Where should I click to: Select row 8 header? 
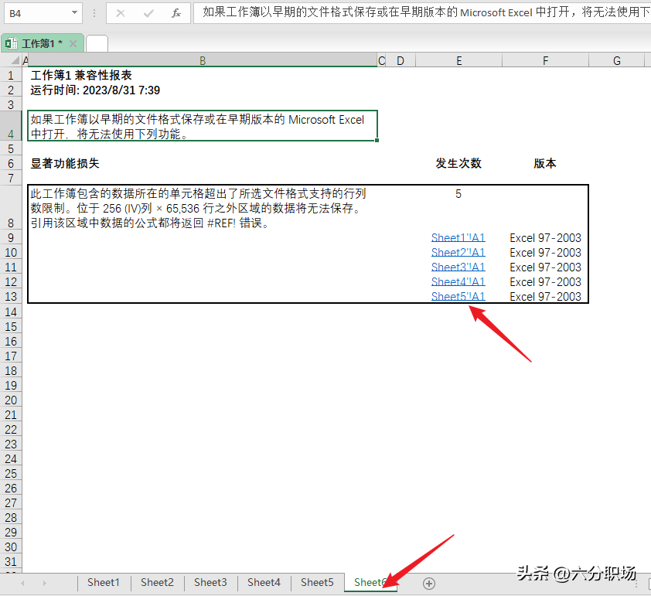(11, 209)
